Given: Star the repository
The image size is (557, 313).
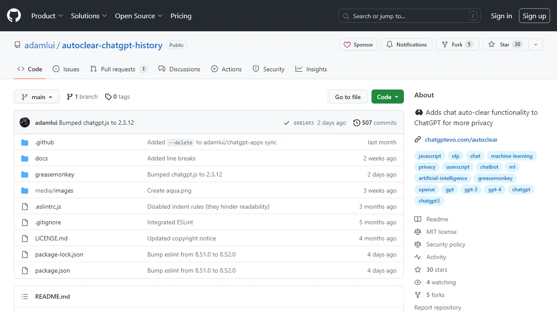Looking at the screenshot, I should [505, 44].
